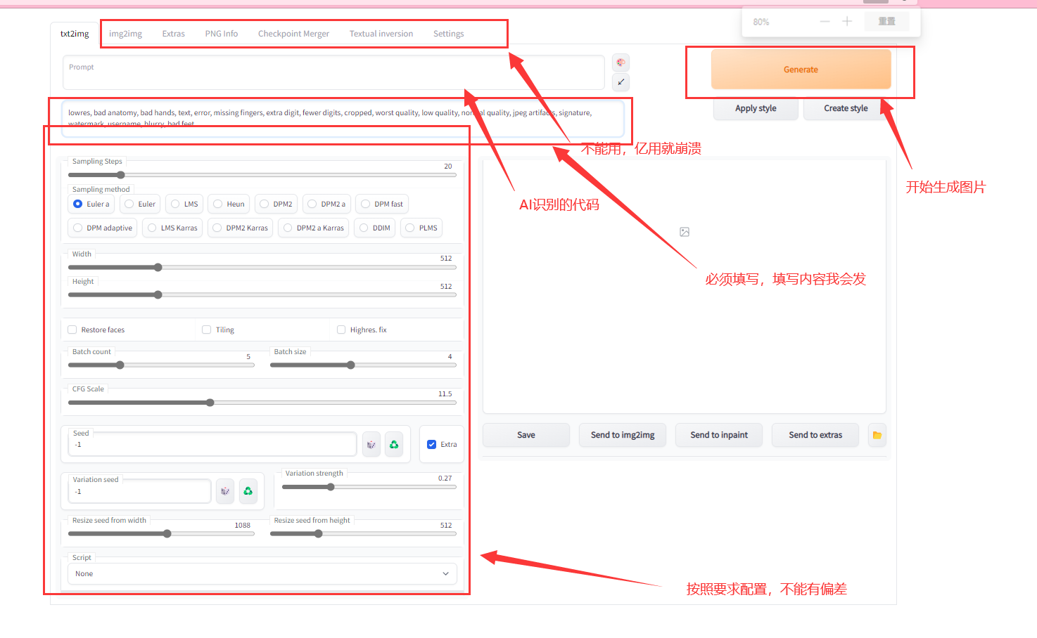
Task: Select the DPM adaptive sampling method
Action: click(x=102, y=228)
